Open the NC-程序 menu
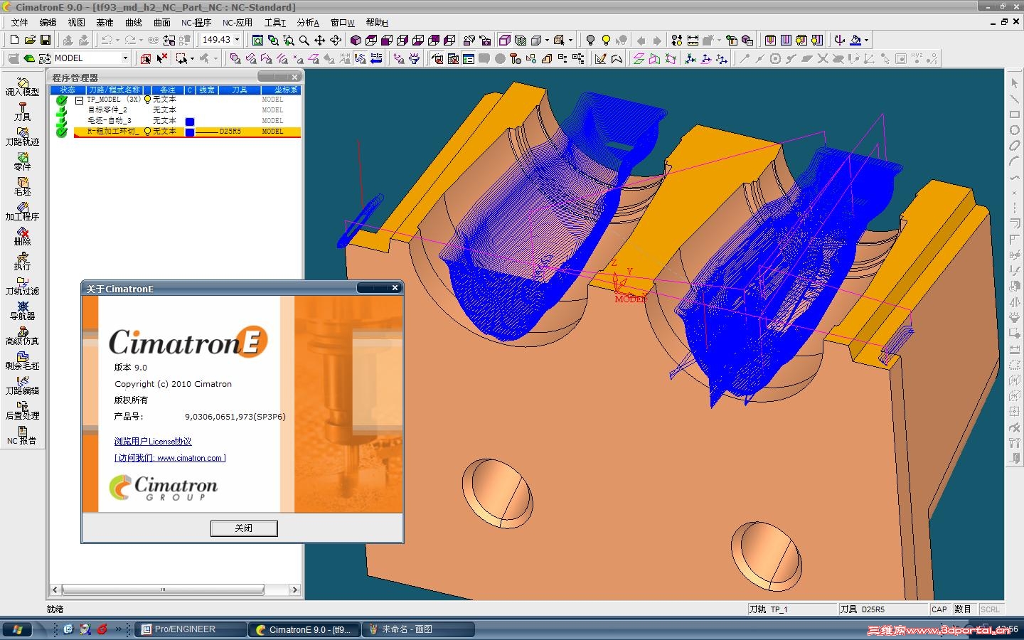Screen dimensions: 1024x640 tap(196, 23)
